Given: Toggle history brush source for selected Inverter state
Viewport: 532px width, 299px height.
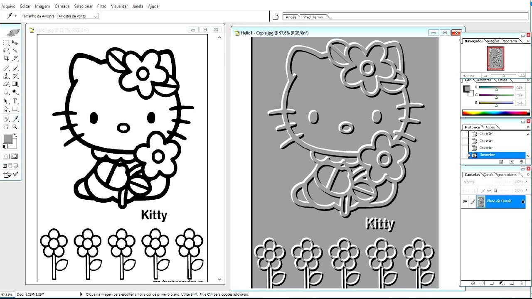Looking at the screenshot, I should pyautogui.click(x=465, y=155).
